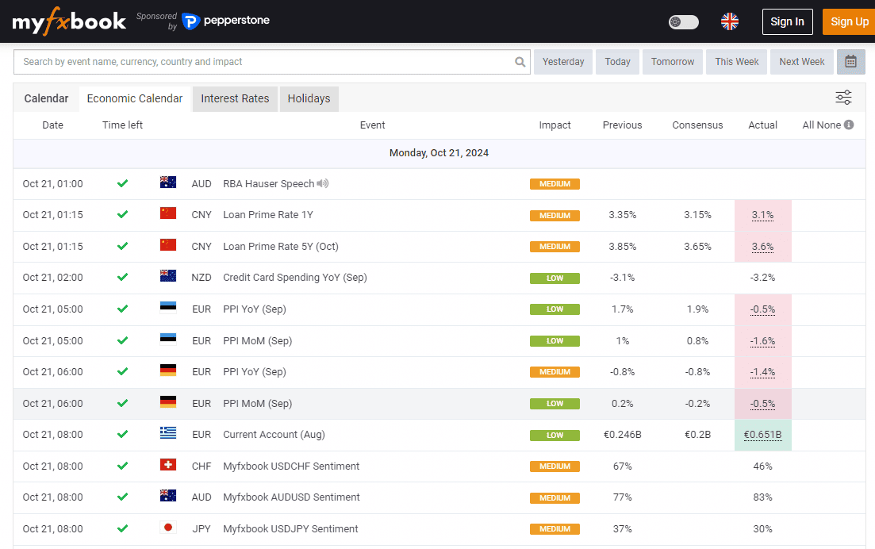Click the Impact column header
Screen dimensions: 875x549
click(x=555, y=125)
